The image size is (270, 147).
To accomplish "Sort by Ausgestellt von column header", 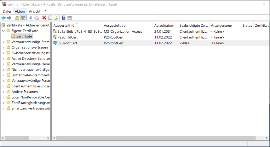I will coord(127,26).
